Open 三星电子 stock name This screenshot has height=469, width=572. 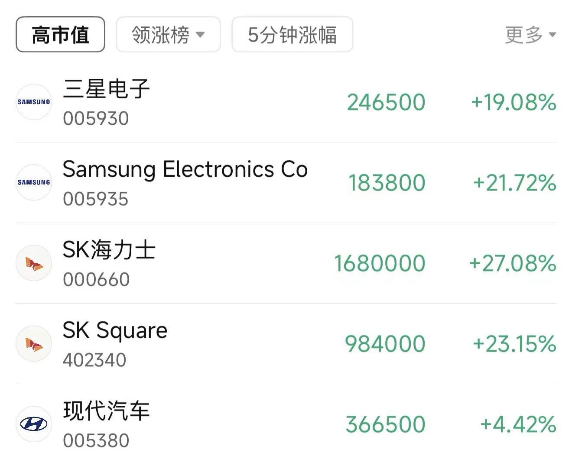107,88
